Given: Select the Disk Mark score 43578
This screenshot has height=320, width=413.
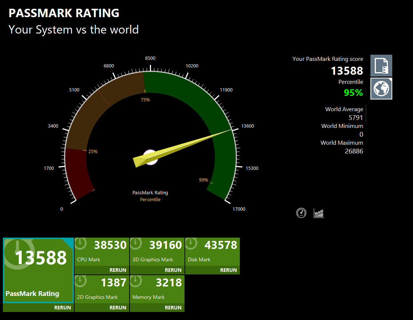Looking at the screenshot, I should click(x=221, y=245).
